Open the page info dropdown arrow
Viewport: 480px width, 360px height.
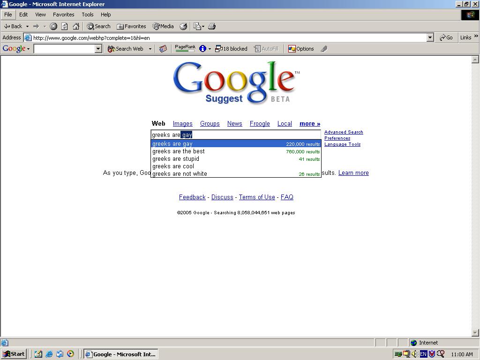210,49
